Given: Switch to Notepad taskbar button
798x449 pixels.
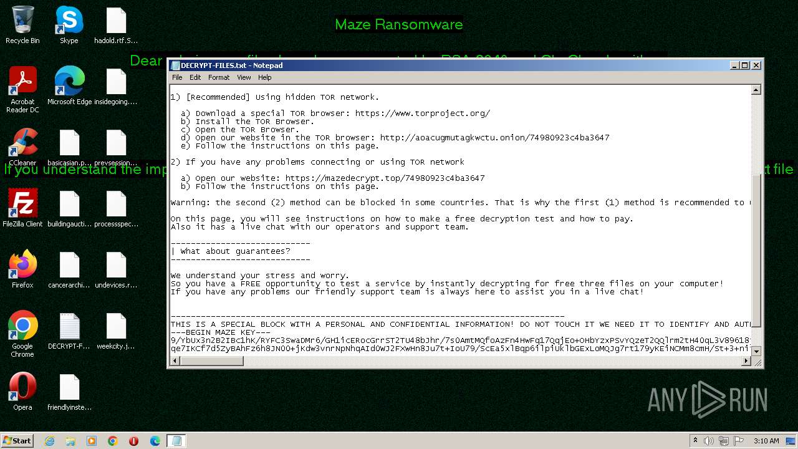Looking at the screenshot, I should [x=176, y=441].
